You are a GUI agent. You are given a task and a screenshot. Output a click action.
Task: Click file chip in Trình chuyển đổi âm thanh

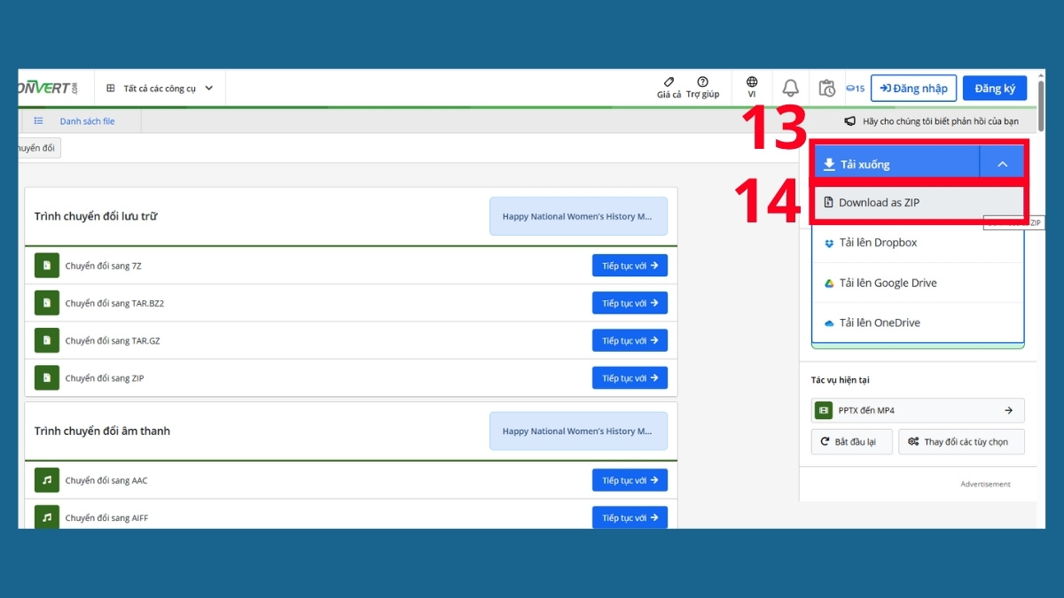pos(578,431)
